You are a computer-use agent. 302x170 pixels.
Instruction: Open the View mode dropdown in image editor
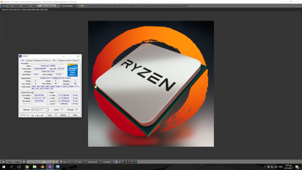pos(64,162)
